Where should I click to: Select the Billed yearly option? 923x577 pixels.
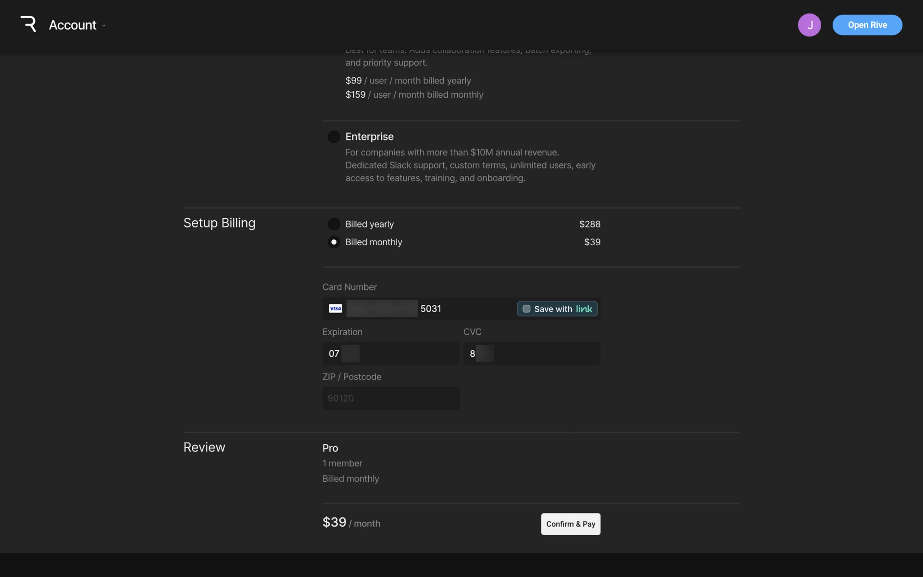pyautogui.click(x=334, y=224)
